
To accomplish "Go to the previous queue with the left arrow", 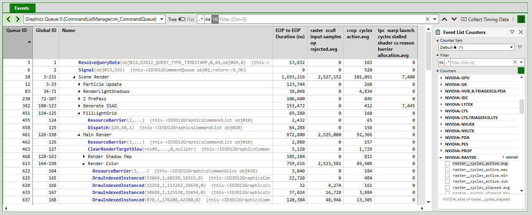I will tap(9, 19).
